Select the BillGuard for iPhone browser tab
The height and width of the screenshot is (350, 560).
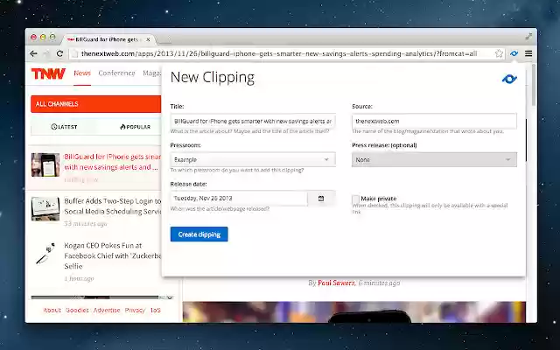[107, 39]
